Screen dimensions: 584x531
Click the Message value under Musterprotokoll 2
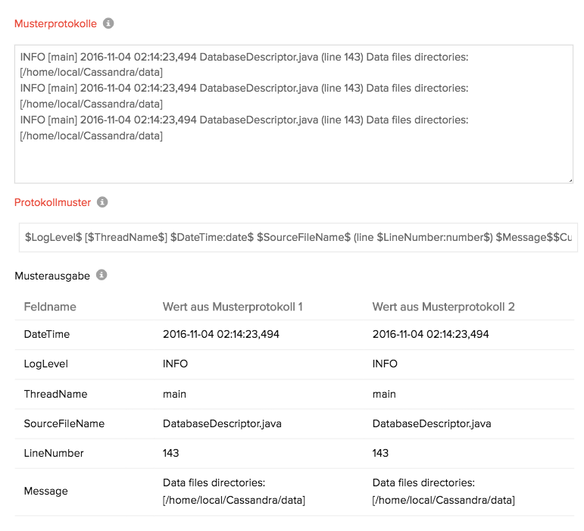pos(443,491)
